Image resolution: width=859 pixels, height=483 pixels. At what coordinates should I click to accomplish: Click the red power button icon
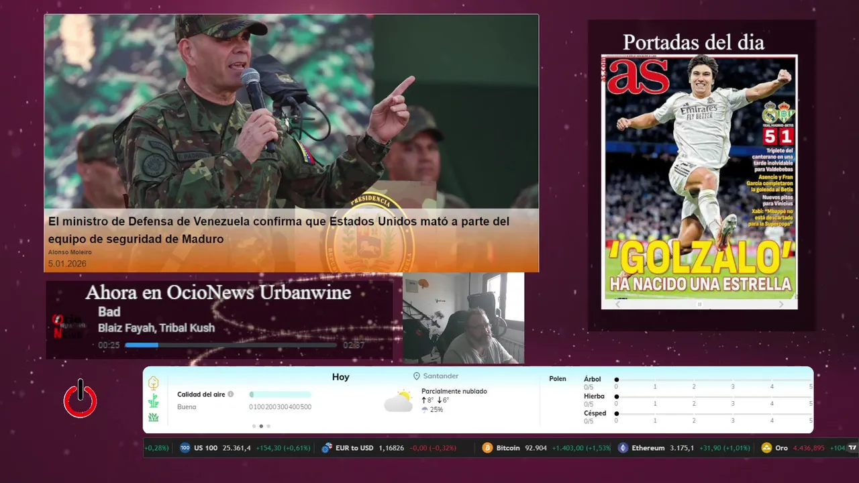tap(81, 400)
